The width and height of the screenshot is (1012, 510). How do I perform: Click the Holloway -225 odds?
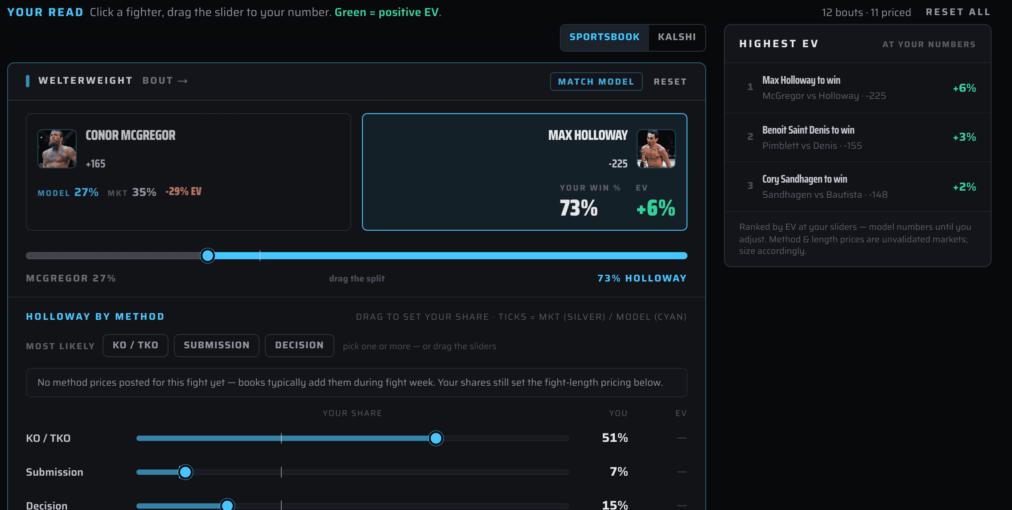point(618,164)
